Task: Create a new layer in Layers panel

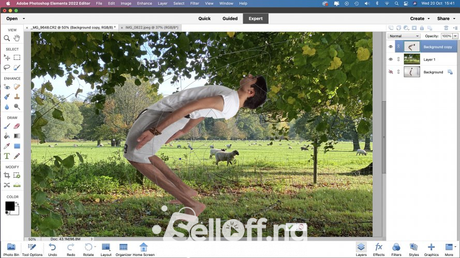Action: click(391, 28)
